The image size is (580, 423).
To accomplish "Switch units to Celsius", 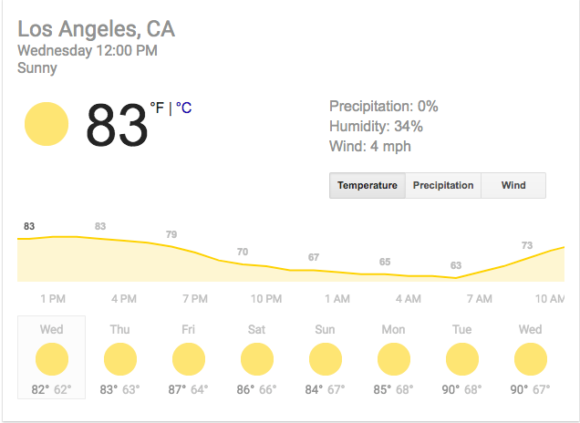I will click(x=183, y=108).
